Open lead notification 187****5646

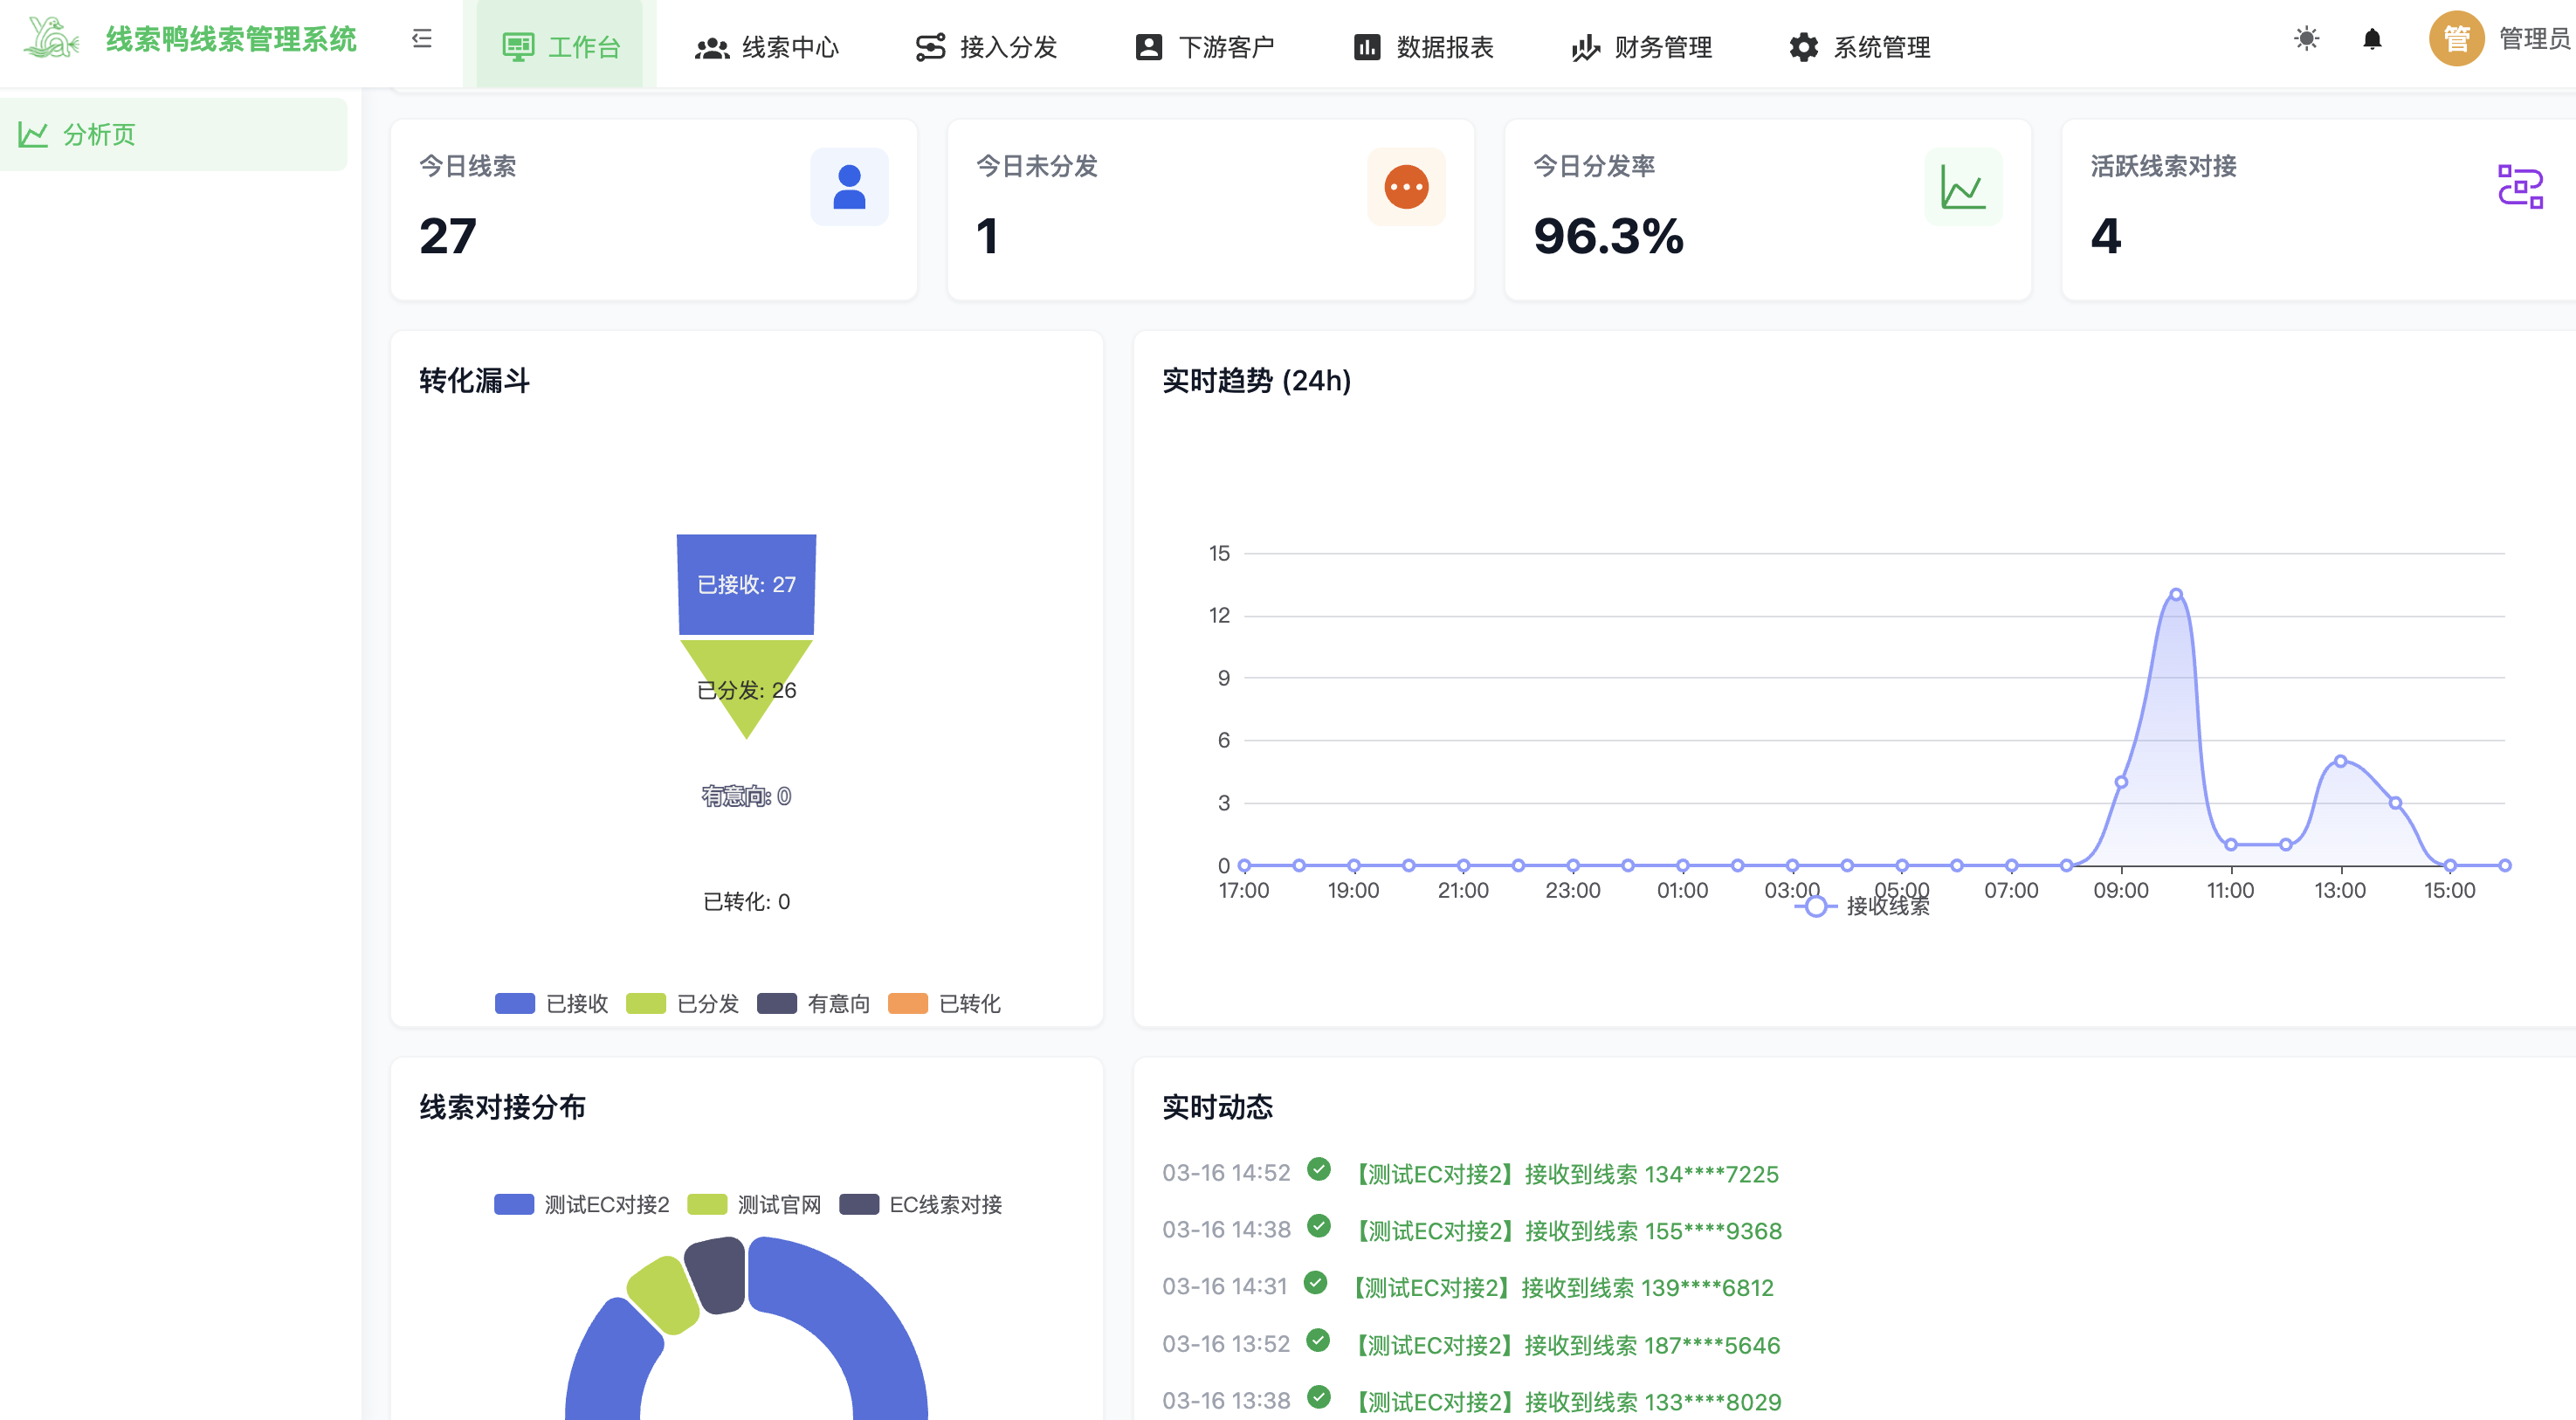[x=1567, y=1344]
